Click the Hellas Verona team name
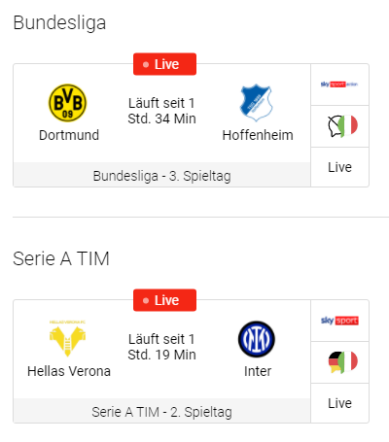This screenshot has height=442, width=389. tap(69, 371)
